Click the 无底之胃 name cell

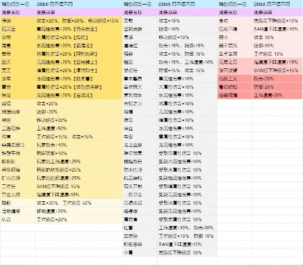(x=235, y=62)
